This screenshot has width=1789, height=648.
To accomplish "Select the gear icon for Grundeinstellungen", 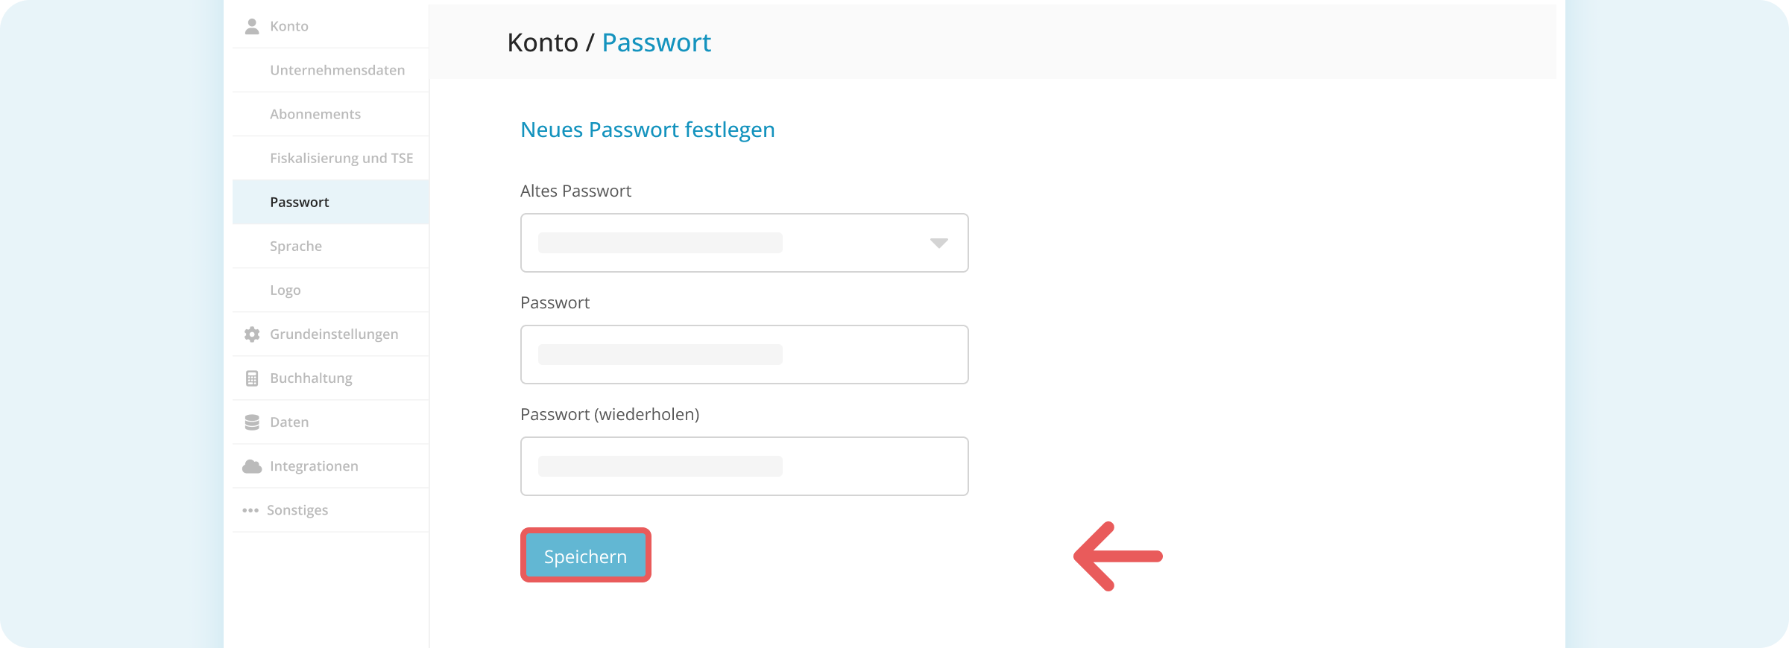I will [252, 334].
